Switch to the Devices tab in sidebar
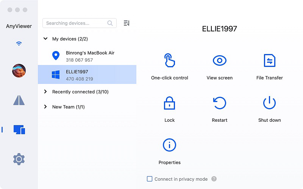Viewport: 303px width, 189px height. pos(19,130)
